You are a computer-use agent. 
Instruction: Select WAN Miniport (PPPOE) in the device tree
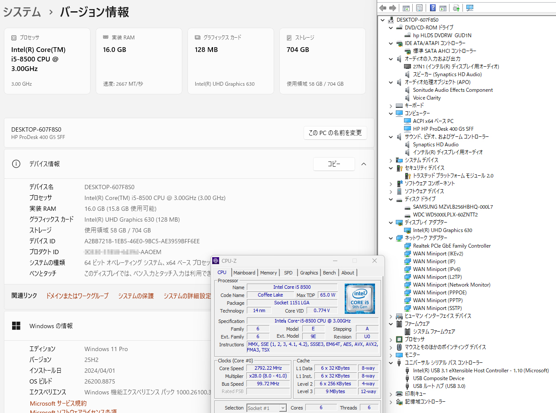tap(440, 293)
